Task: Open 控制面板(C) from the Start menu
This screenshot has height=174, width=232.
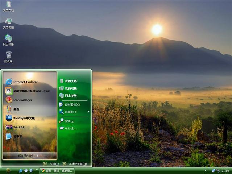Action: (72, 104)
